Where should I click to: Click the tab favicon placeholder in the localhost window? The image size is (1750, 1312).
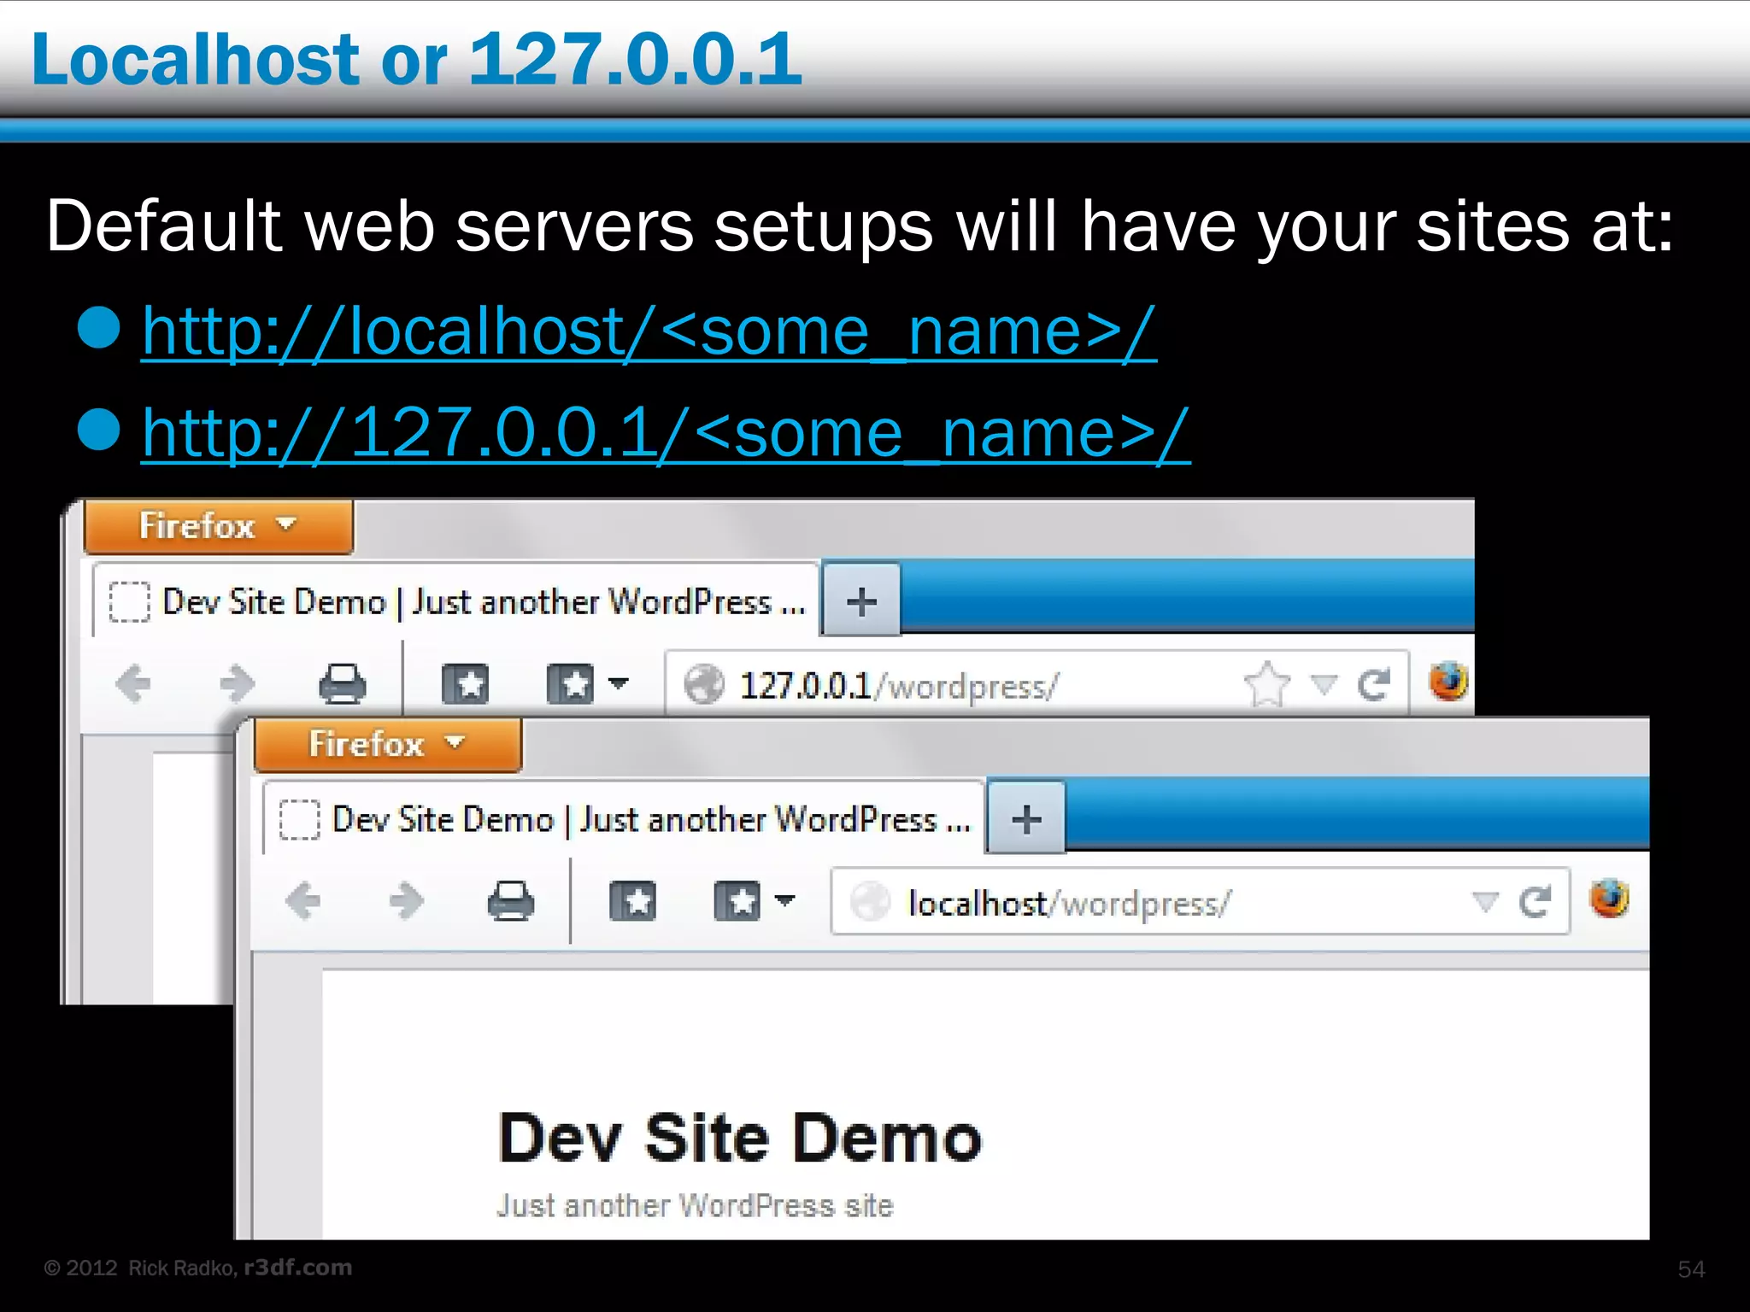pos(300,819)
